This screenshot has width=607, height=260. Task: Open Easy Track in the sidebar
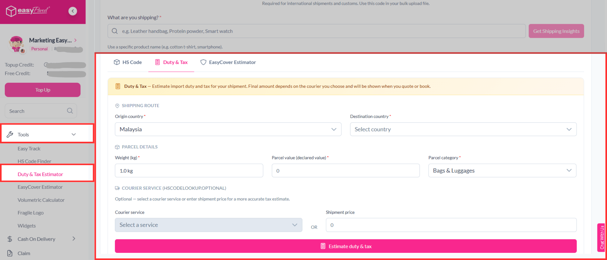click(29, 149)
